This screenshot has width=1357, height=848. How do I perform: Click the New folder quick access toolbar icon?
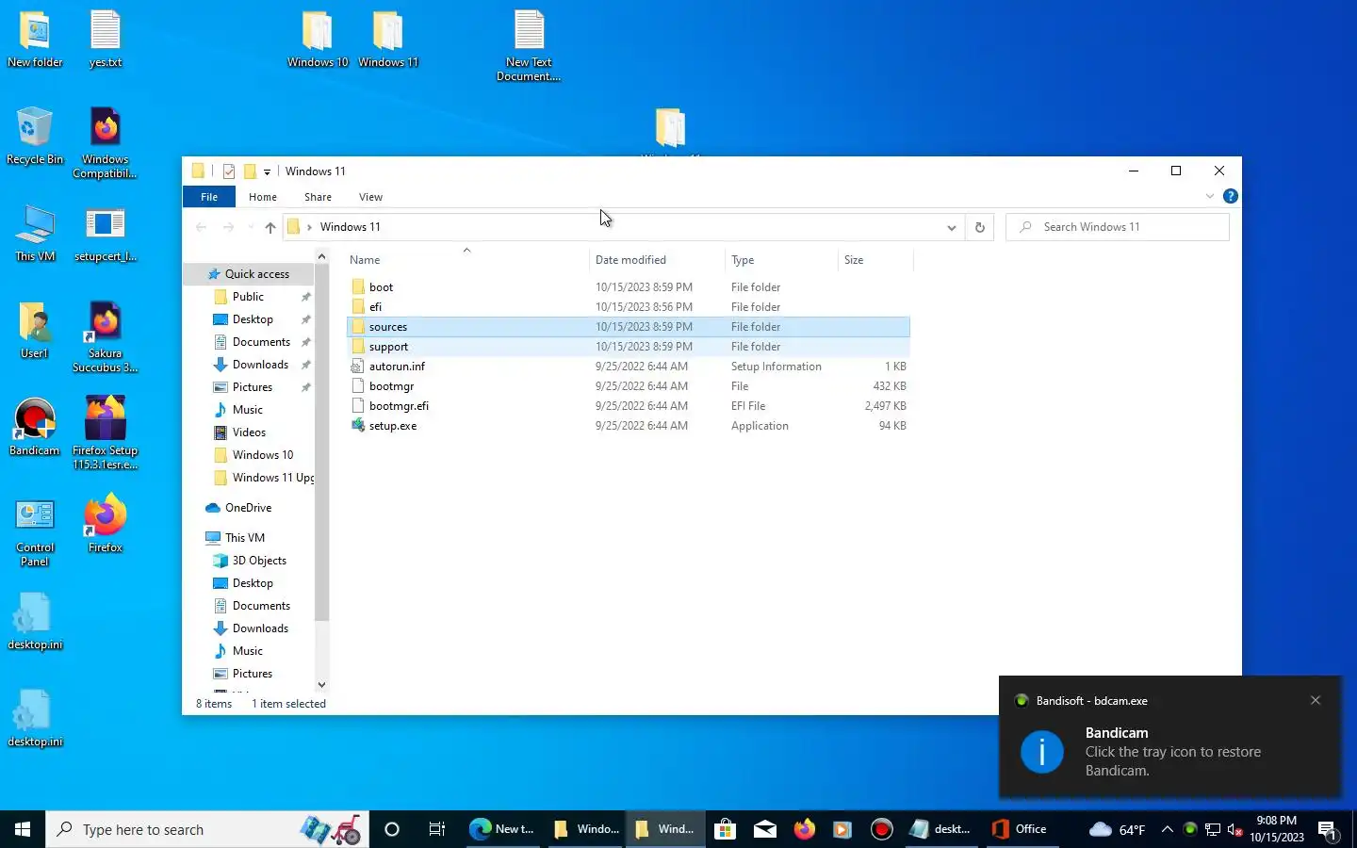pos(250,171)
